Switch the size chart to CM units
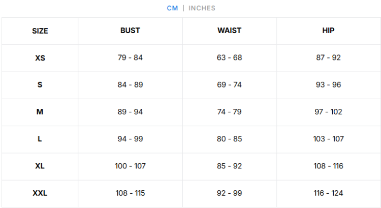This screenshot has width=381, height=208. click(172, 8)
